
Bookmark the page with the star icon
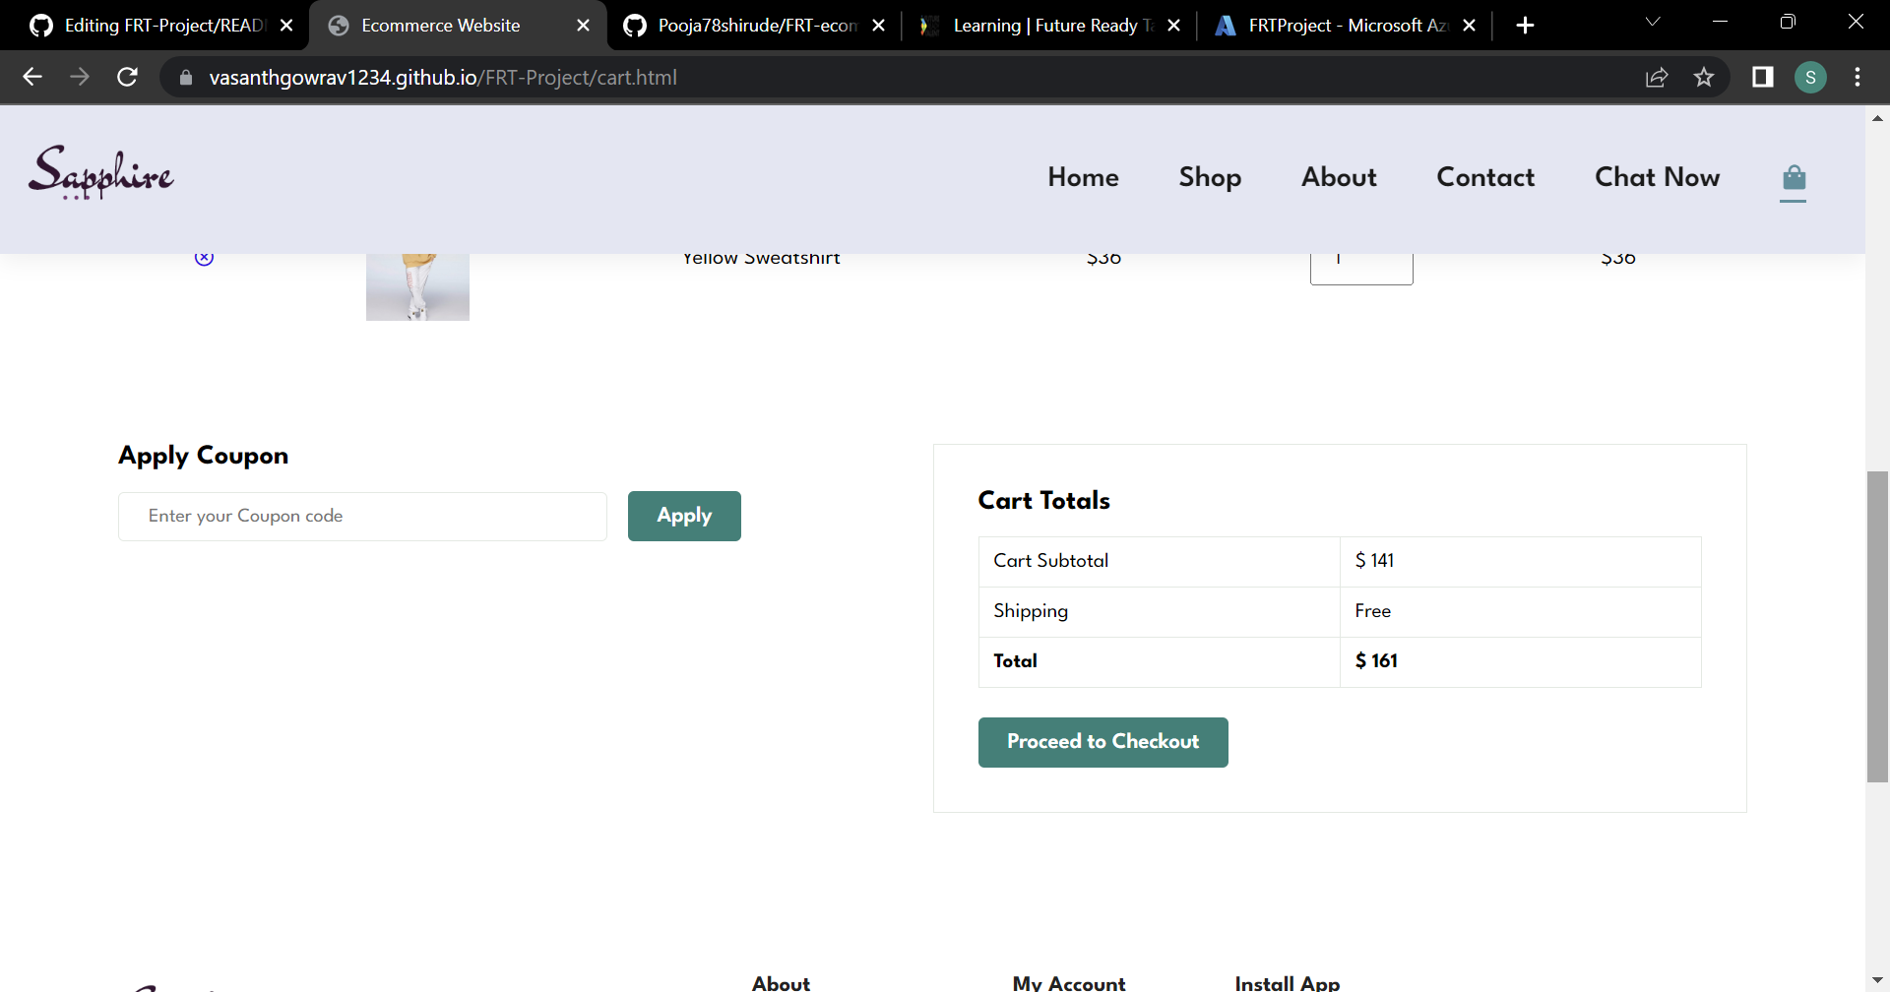pyautogui.click(x=1704, y=77)
